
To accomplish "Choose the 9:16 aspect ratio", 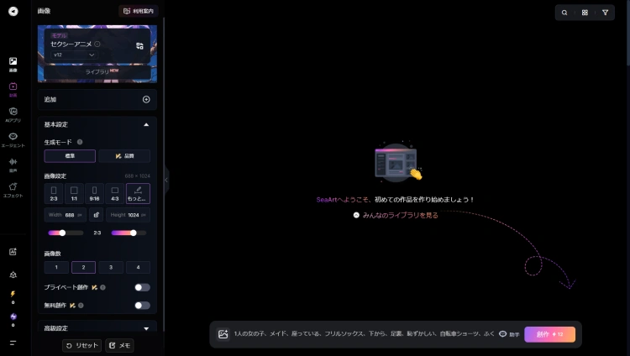I will 94,194.
